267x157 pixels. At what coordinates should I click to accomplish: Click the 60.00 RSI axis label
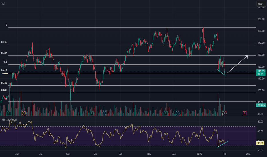pyautogui.click(x=260, y=131)
